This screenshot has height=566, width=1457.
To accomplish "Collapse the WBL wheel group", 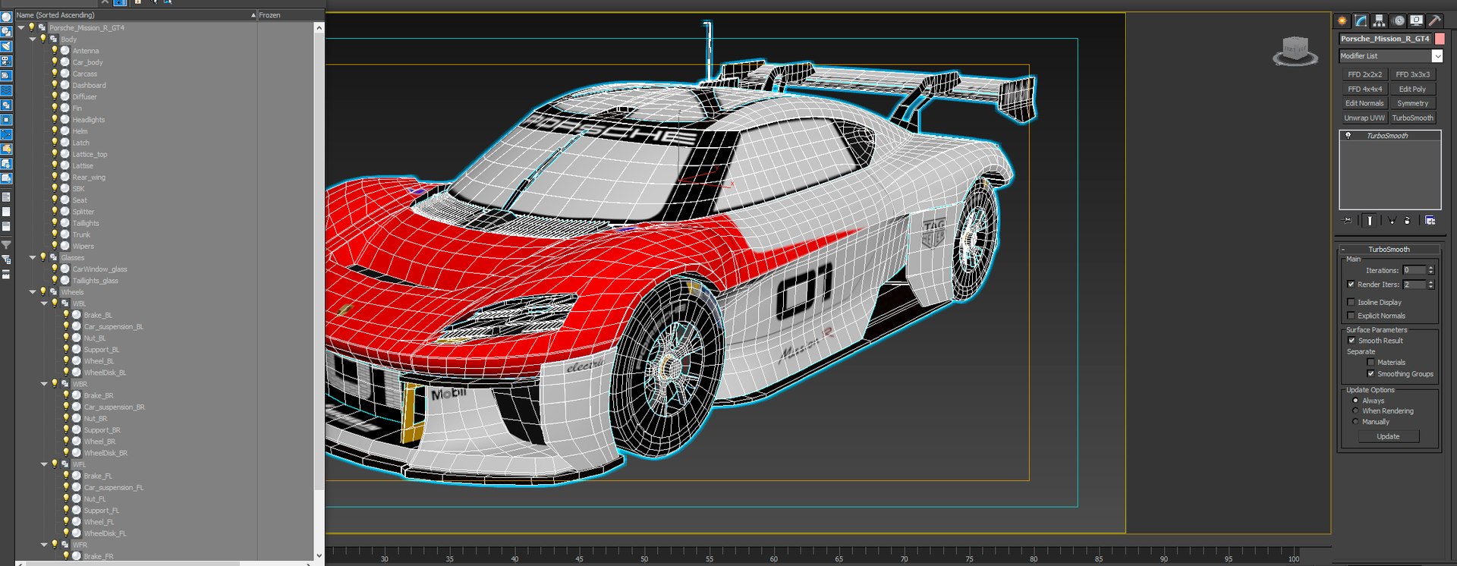I will [x=44, y=303].
